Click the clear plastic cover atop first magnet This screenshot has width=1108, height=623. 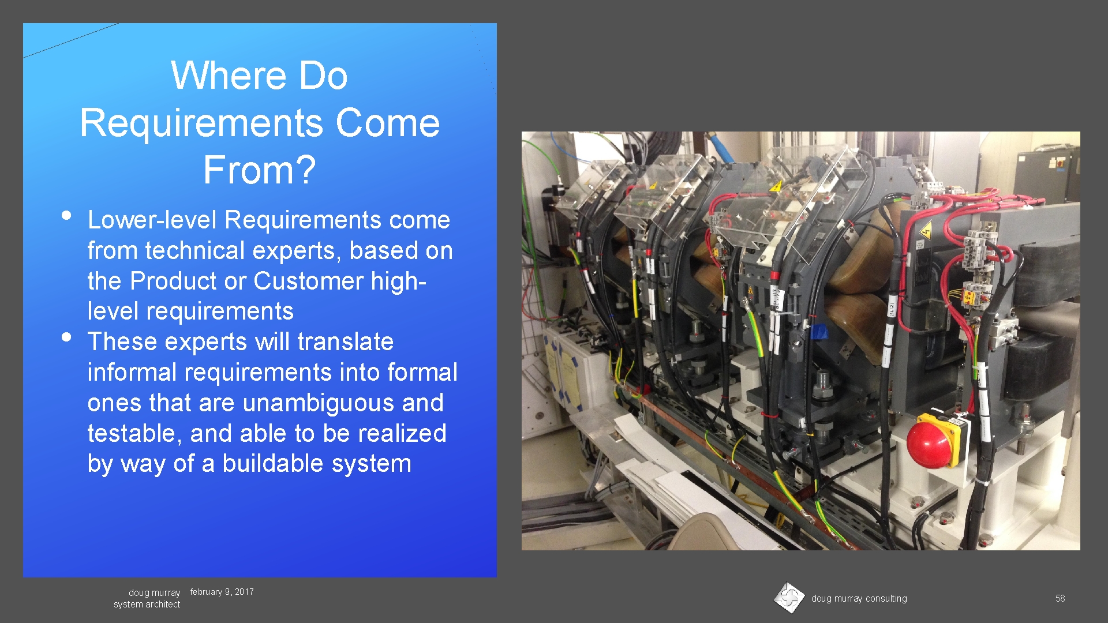[594, 182]
